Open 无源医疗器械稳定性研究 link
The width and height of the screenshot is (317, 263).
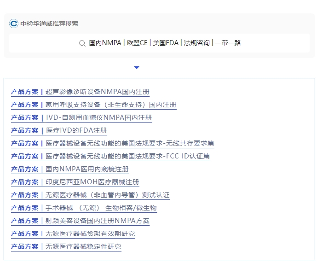[x=83, y=246]
